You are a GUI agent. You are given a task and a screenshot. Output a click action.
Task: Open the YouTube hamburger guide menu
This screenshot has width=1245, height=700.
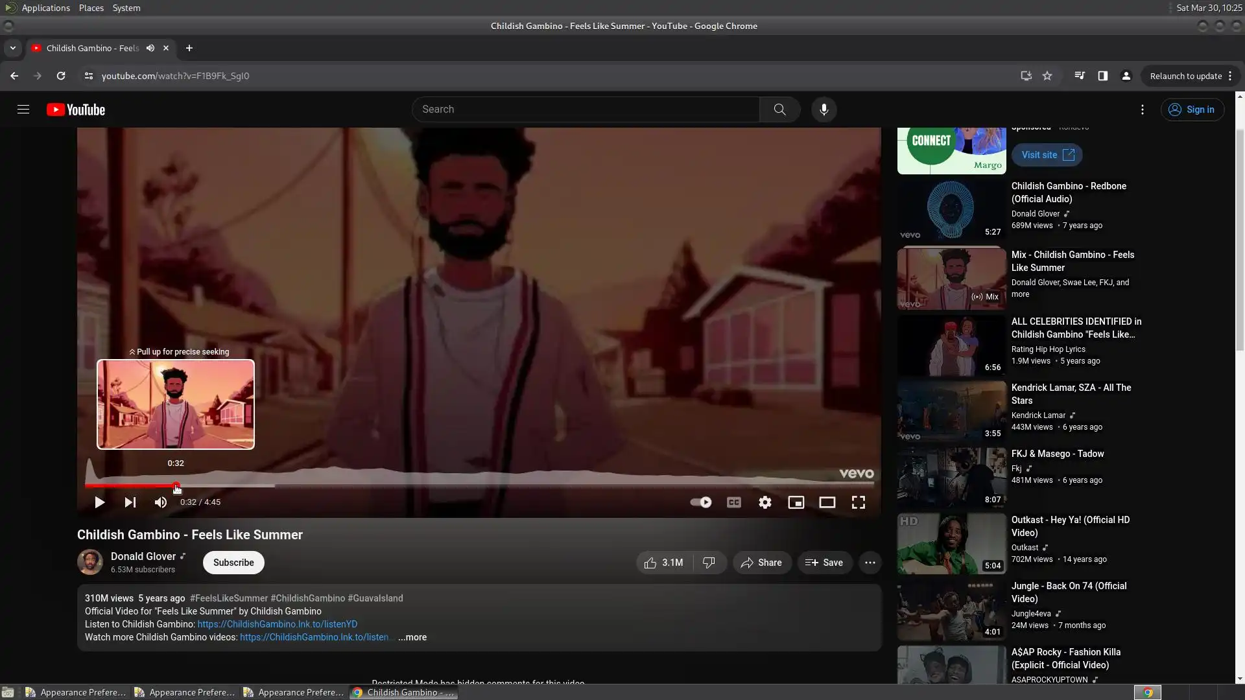coord(23,110)
